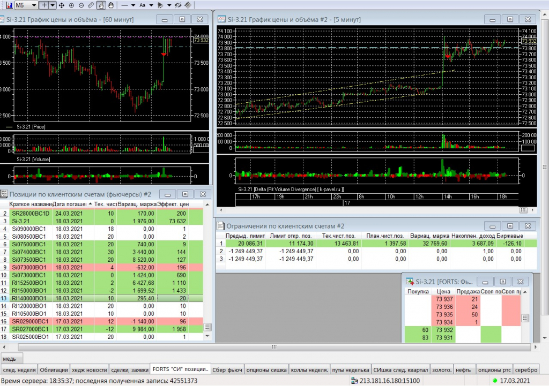Switch to the Сбер фьюч tab

[x=227, y=369]
